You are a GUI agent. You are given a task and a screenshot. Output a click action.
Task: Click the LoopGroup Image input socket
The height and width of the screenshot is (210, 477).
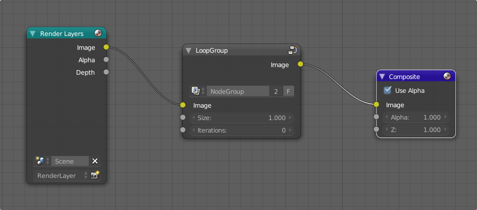click(183, 105)
